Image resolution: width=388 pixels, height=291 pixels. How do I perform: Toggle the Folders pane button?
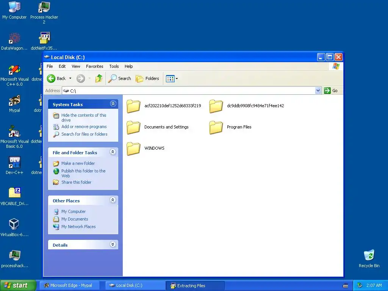tap(147, 78)
